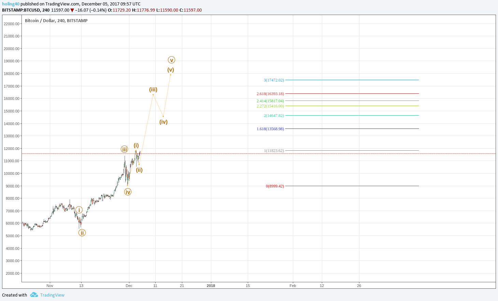Select the 2.414(15817.04) Fibonacci level label

270,101
